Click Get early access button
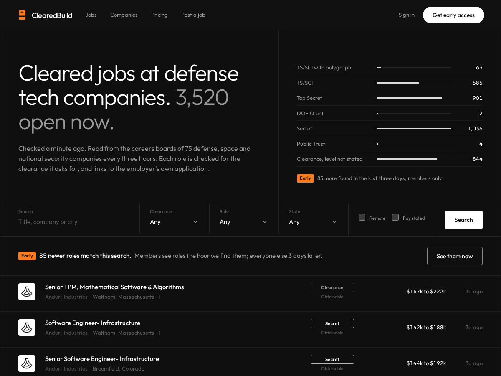The image size is (501, 376). point(453,15)
